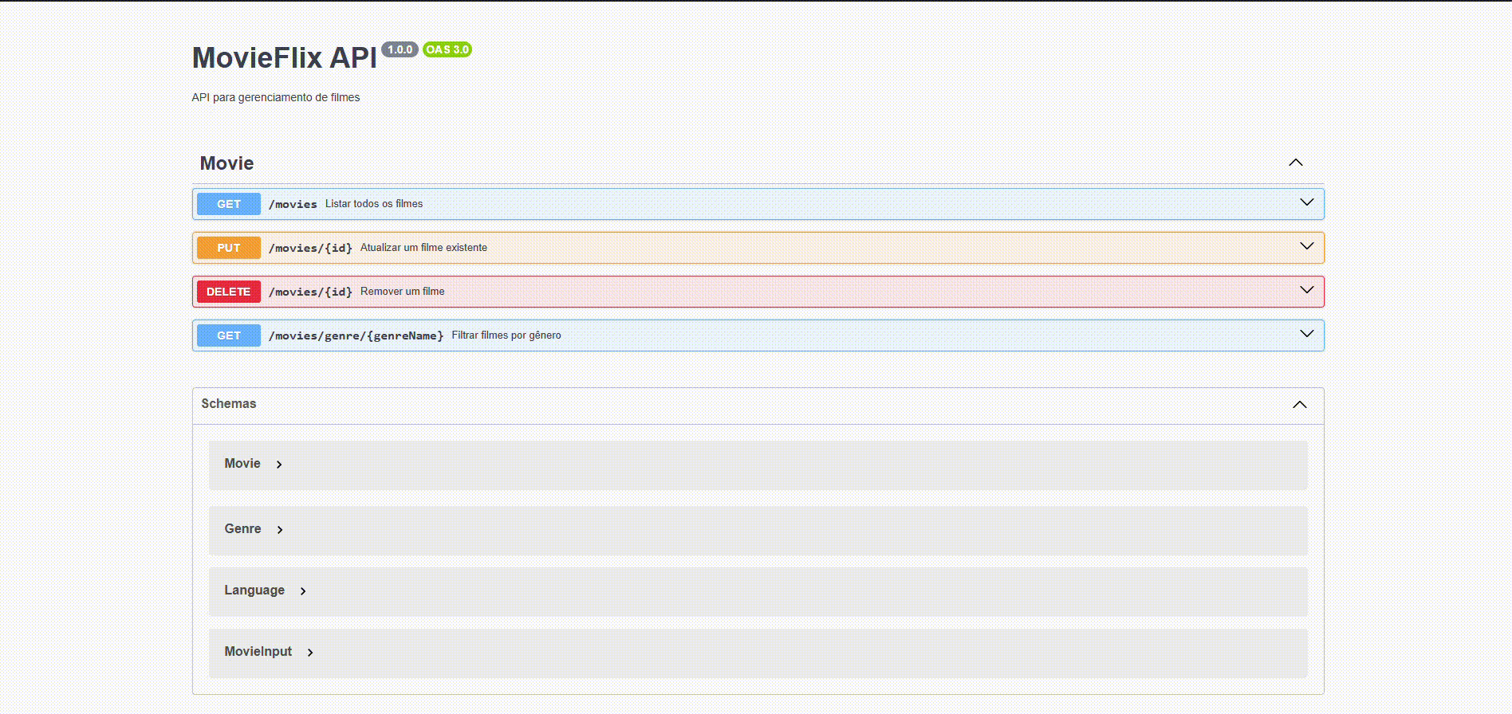The width and height of the screenshot is (1512, 714).
Task: Open the Movie tag heading
Action: coord(227,163)
